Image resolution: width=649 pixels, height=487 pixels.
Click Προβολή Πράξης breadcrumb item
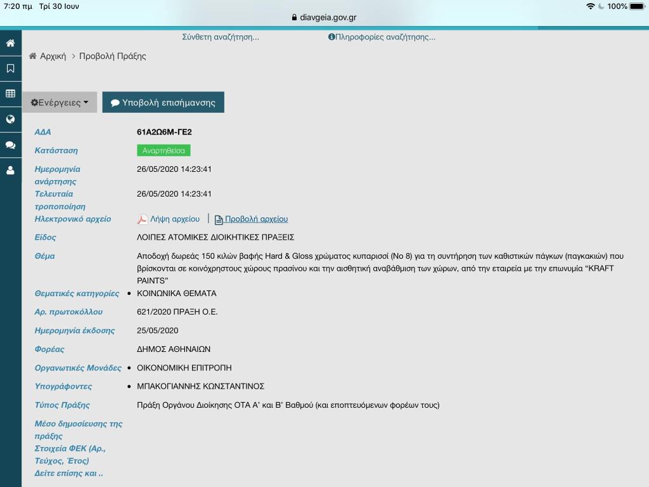tap(112, 56)
